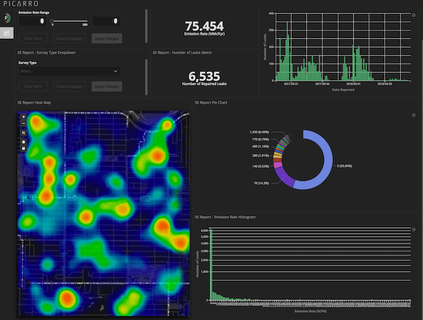Screen dimensions: 423x320
Task: Toggle legend arrow on emission histogram
Action: coord(414,229)
